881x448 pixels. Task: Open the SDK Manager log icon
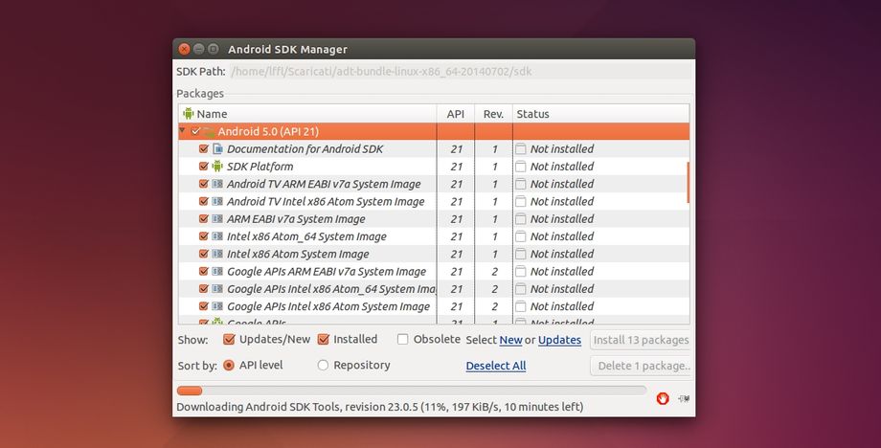[683, 398]
